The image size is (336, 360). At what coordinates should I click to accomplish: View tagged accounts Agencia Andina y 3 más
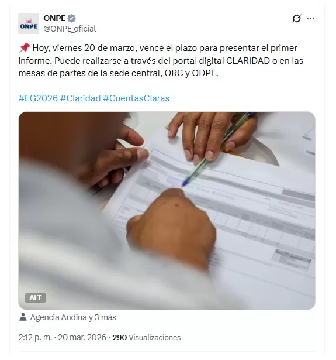73,317
